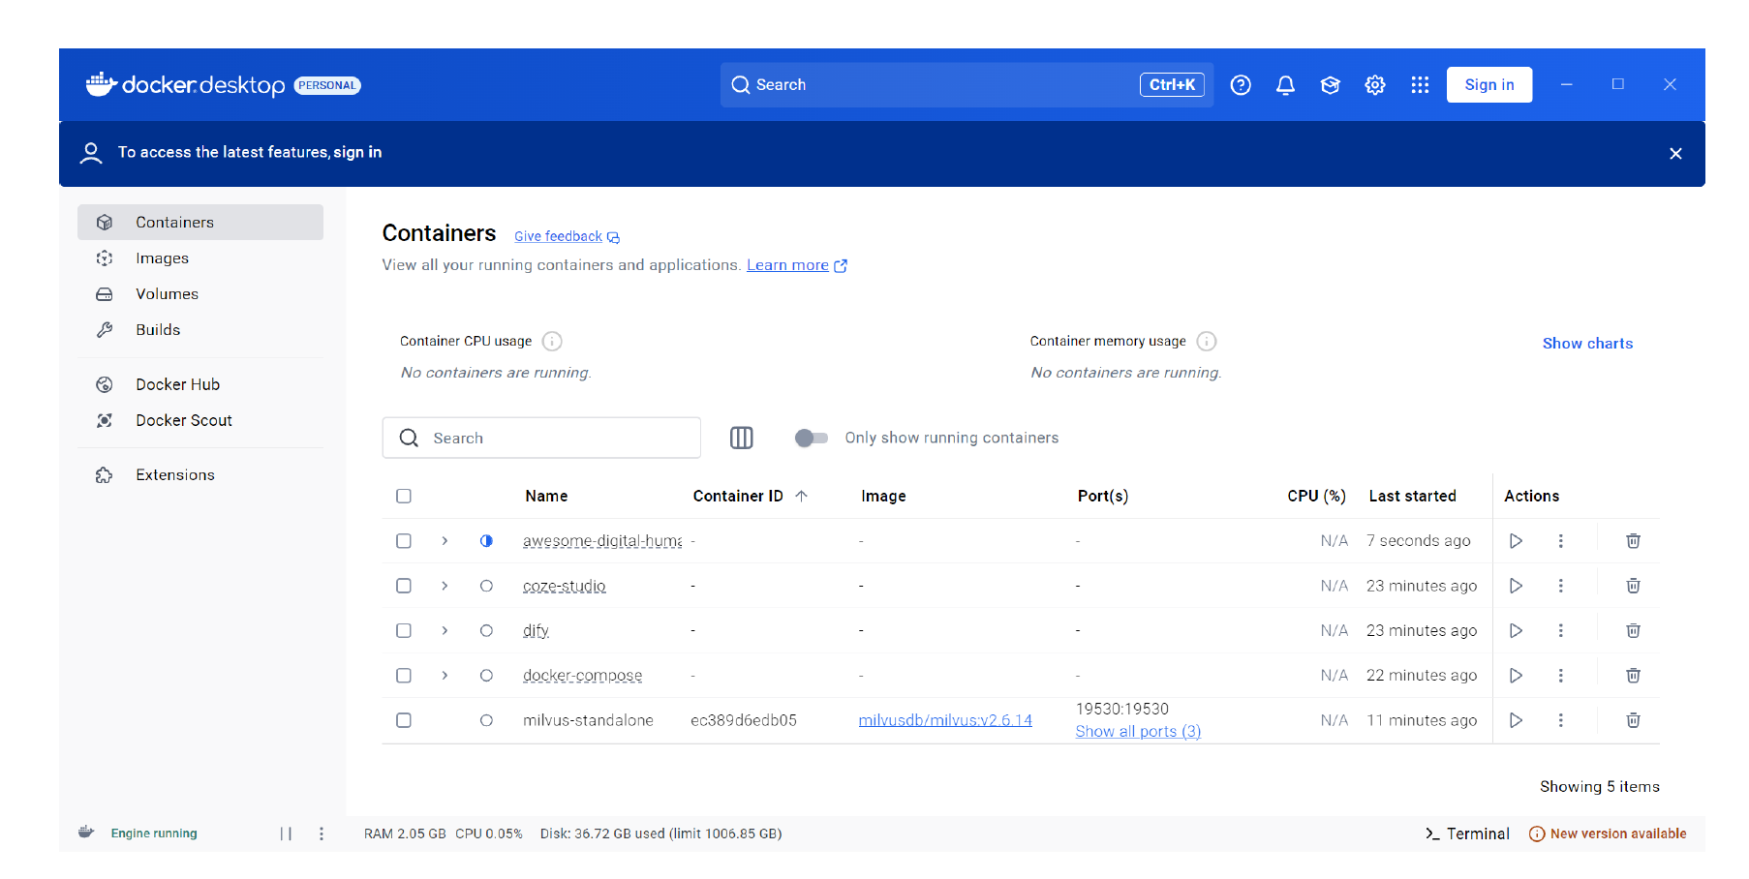Open more actions for docker-compose row
The image size is (1749, 879).
(x=1560, y=676)
